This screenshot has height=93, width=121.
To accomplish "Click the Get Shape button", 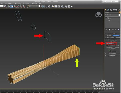I will click(116, 36).
